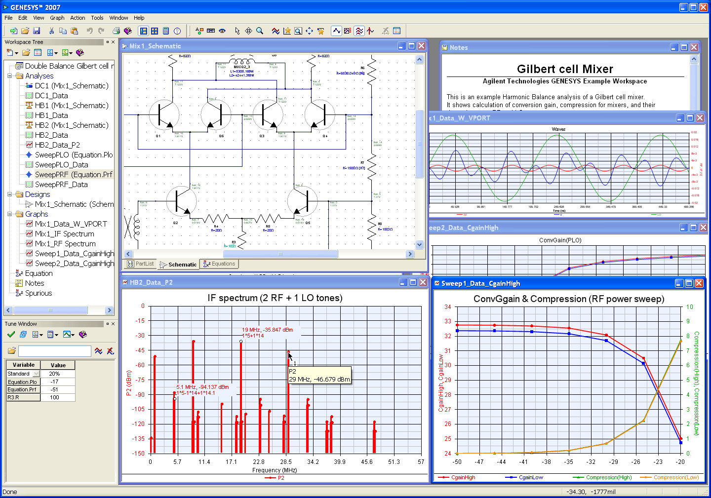The height and width of the screenshot is (498, 711).
Task: Toggle the workspace tree panel button in the toolbar
Action: point(143,31)
